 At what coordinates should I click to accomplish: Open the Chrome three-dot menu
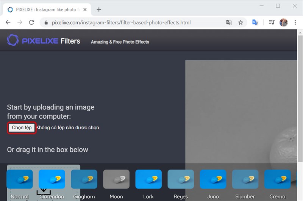tap(295, 22)
